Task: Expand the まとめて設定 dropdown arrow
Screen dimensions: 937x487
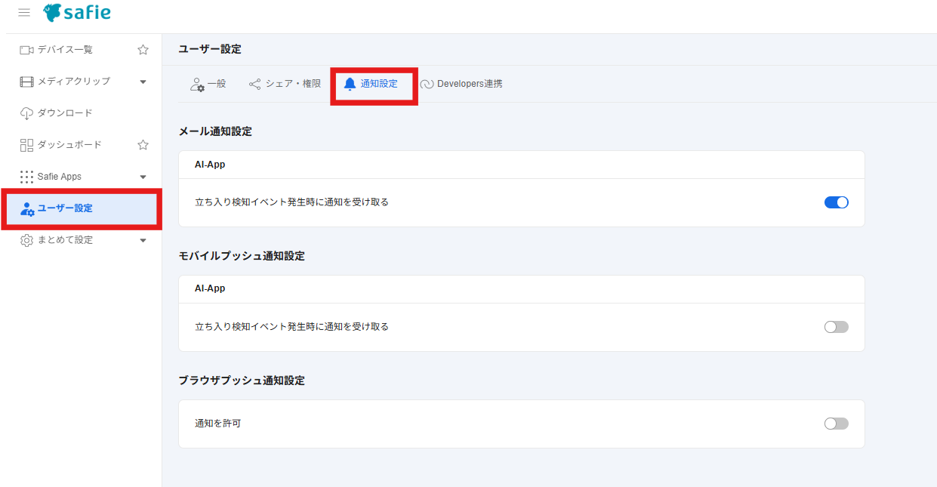Action: [x=143, y=240]
